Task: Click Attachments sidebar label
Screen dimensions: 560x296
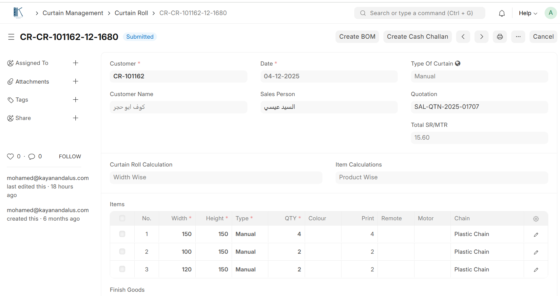Action: 32,82
